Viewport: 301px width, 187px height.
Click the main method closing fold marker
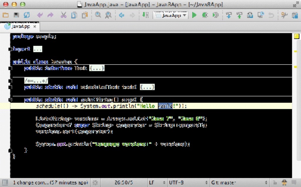[10, 150]
